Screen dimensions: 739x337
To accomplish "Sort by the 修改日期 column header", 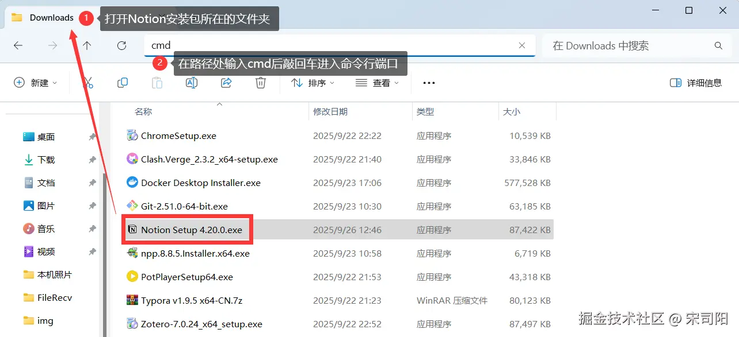I will click(330, 111).
